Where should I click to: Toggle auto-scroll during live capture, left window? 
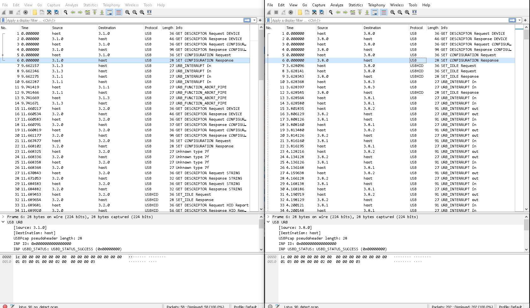tap(110, 12)
